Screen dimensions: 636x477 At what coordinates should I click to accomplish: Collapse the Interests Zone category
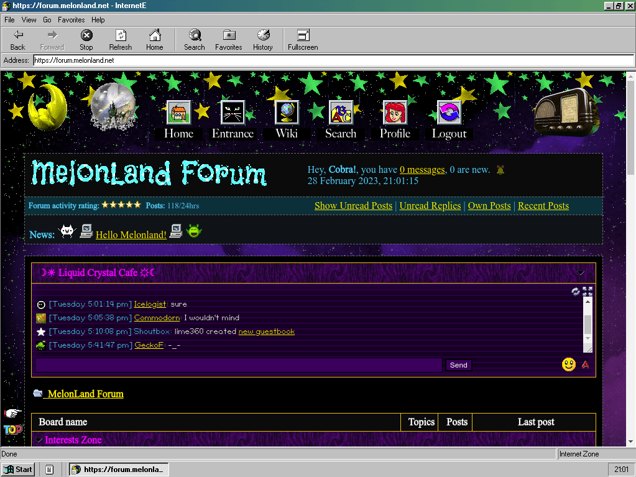point(39,440)
